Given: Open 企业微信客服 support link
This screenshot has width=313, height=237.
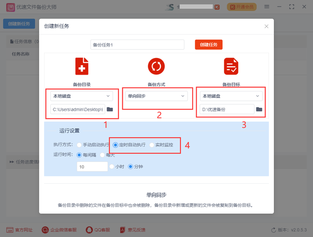Looking at the screenshot, I should tap(59, 230).
